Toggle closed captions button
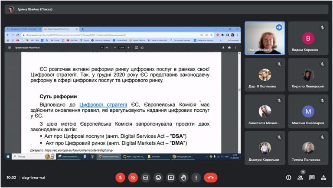 point(146,178)
